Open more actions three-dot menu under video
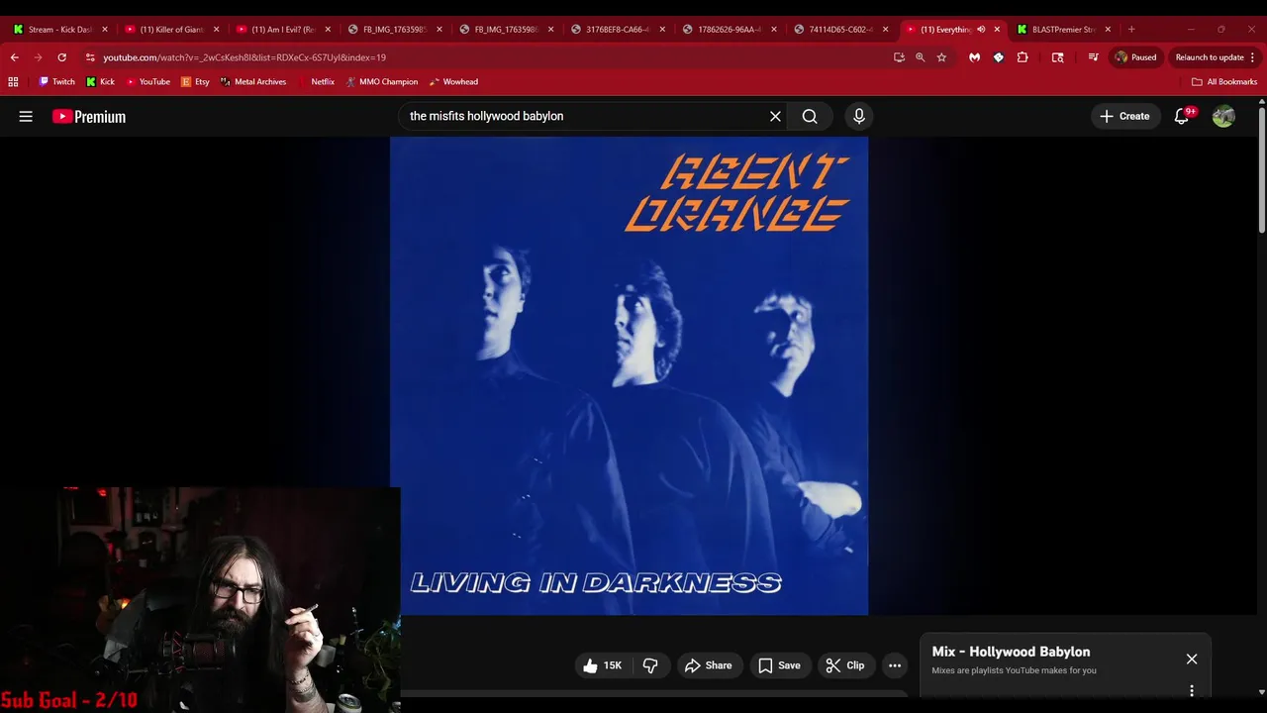This screenshot has width=1267, height=713. coord(895,665)
